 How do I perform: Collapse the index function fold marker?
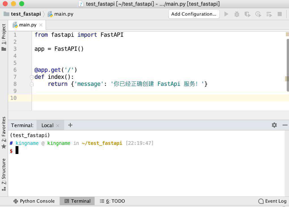pyautogui.click(x=32, y=77)
